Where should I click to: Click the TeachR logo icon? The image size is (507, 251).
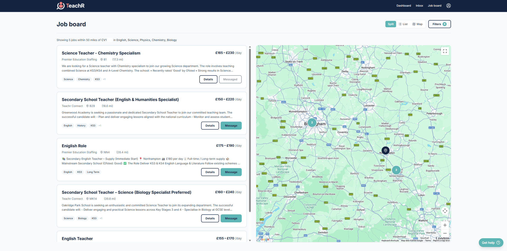pyautogui.click(x=60, y=6)
